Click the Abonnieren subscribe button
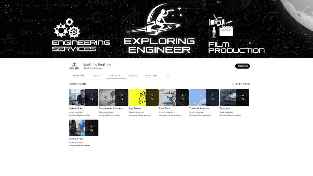313x176 pixels. click(242, 66)
